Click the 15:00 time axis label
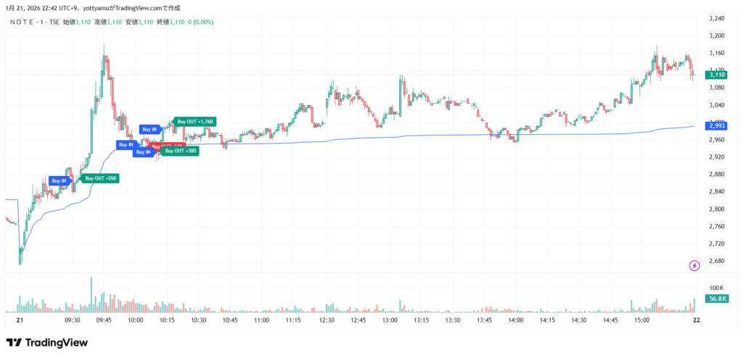Image resolution: width=743 pixels, height=358 pixels. pos(643,320)
